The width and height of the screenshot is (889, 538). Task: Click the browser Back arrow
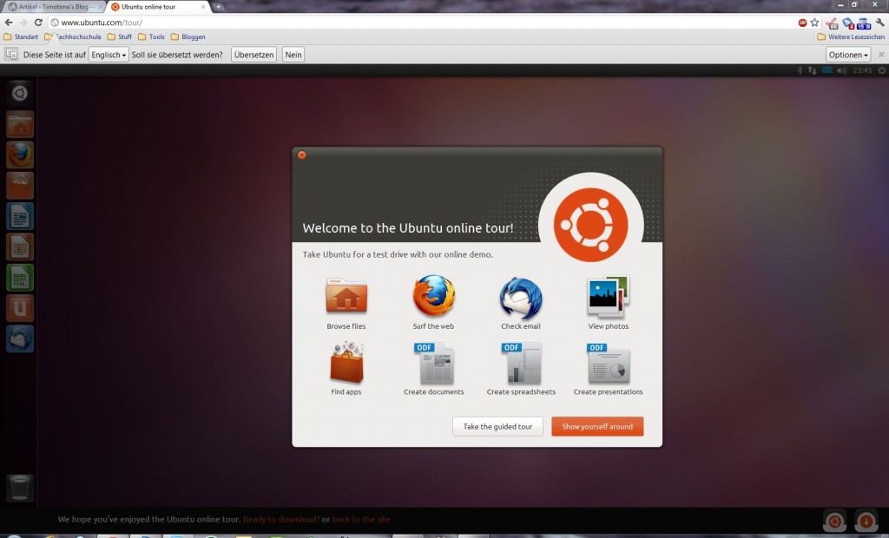coord(9,22)
